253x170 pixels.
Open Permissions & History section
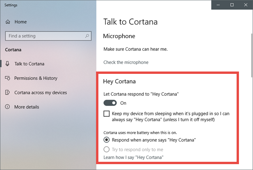[x=36, y=78]
